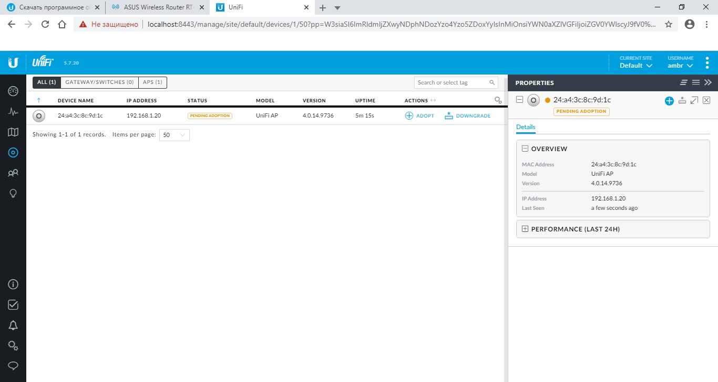The width and height of the screenshot is (718, 382).
Task: Open the live chat support bubble icon
Action: pos(13,366)
